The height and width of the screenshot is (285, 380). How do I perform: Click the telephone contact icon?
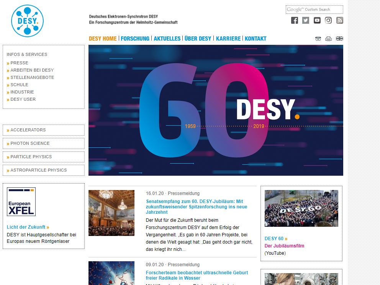click(x=318, y=39)
